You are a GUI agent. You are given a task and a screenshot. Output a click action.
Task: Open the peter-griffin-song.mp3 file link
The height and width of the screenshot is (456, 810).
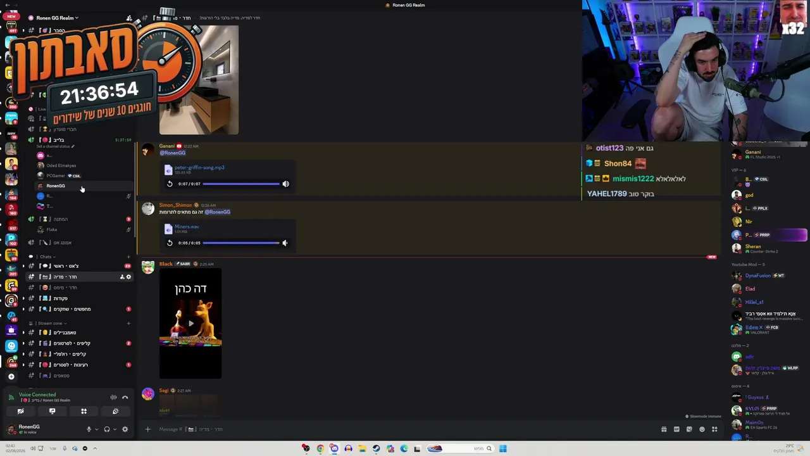199,167
